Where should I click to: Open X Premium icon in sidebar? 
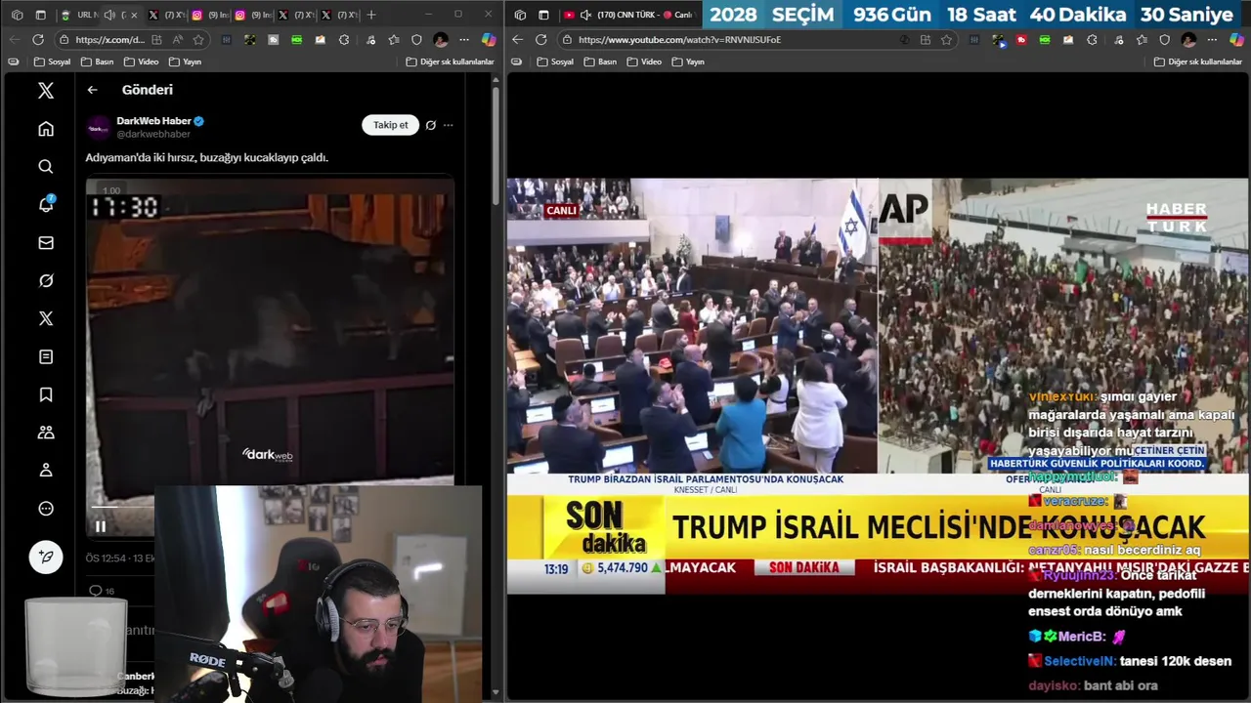point(46,318)
